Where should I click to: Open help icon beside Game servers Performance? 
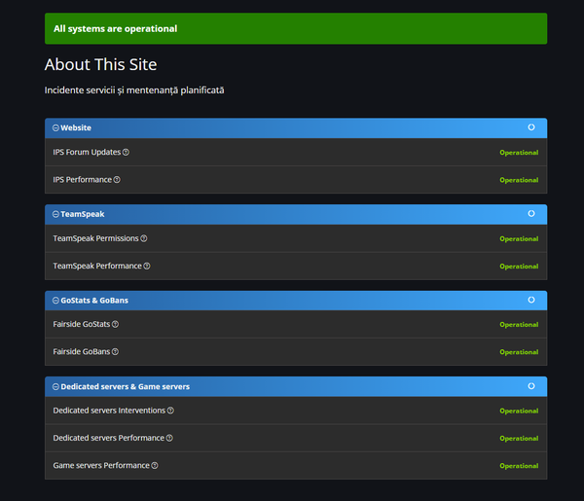pyautogui.click(x=155, y=466)
